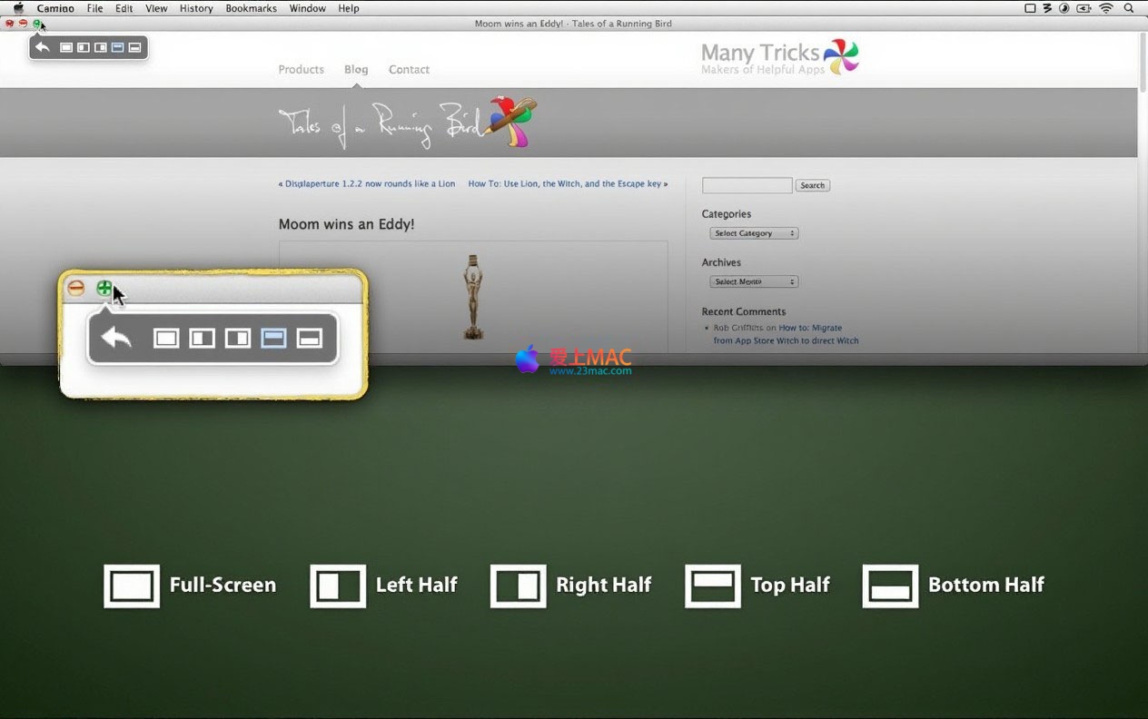This screenshot has width=1148, height=719.
Task: Open the Select Month archives dropdown
Action: [x=754, y=281]
